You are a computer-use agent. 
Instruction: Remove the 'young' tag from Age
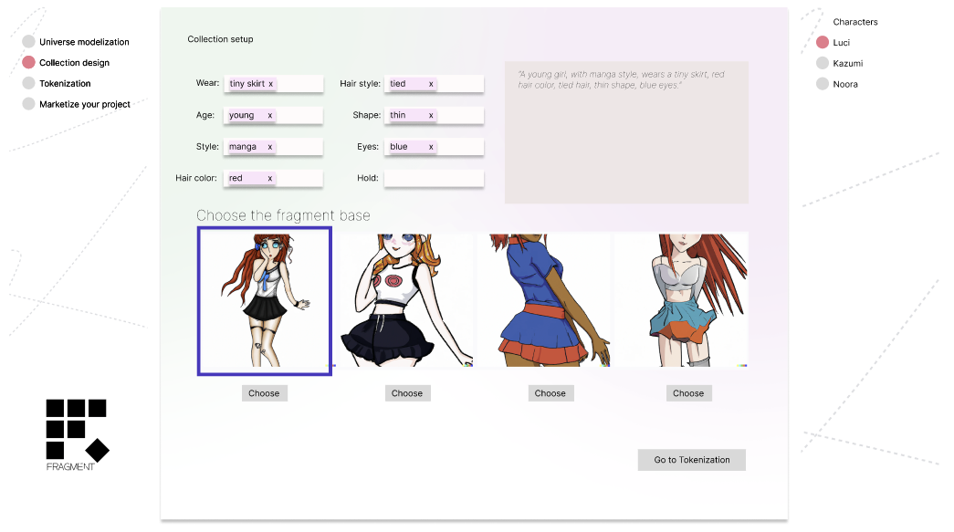tap(269, 116)
